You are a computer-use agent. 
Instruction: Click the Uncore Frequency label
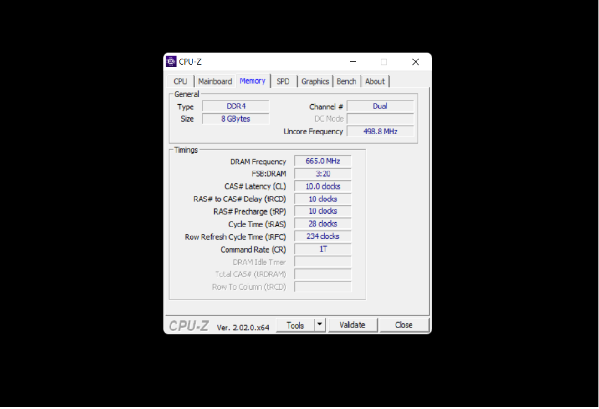point(313,132)
